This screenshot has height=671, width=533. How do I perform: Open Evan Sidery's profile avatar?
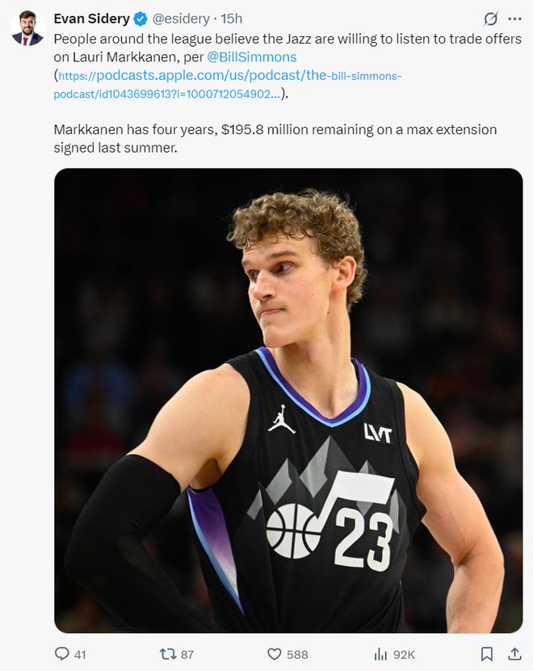click(27, 28)
